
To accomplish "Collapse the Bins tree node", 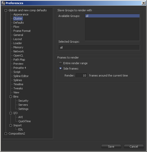I will click(11, 97).
